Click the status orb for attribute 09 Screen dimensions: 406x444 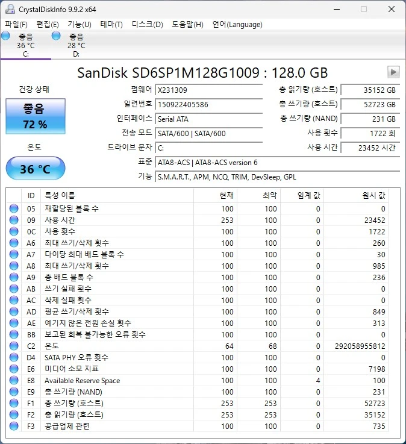(x=14, y=220)
